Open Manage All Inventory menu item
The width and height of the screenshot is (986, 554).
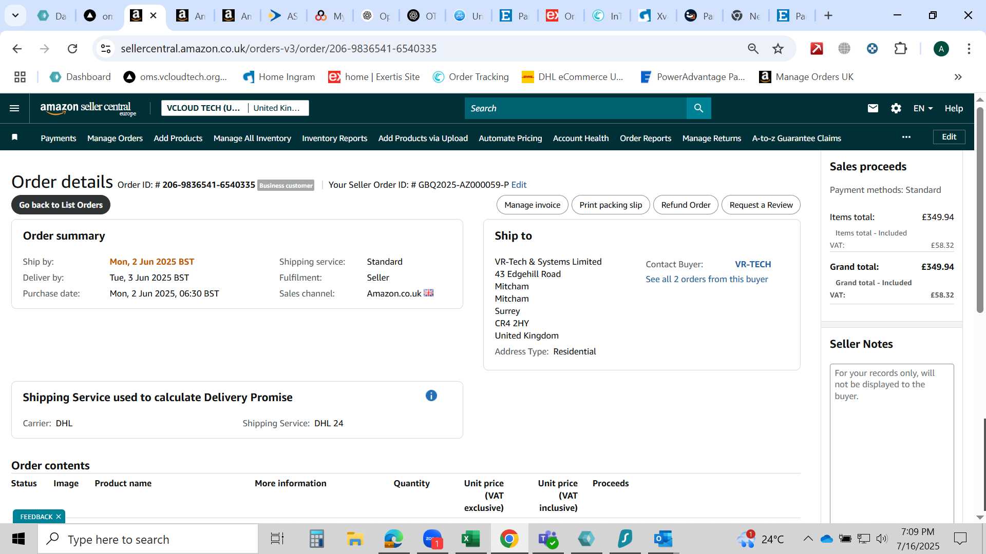click(252, 138)
